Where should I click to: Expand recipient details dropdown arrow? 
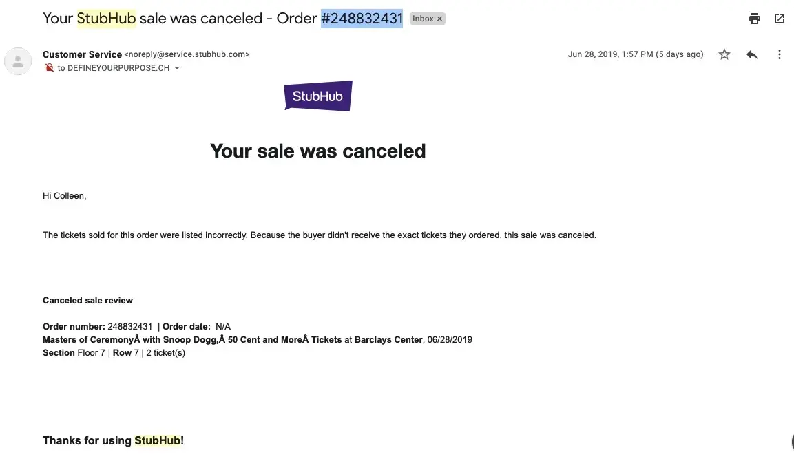[x=177, y=68]
